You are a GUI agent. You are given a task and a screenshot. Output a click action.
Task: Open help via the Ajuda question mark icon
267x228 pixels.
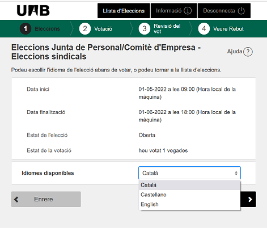pos(248,52)
